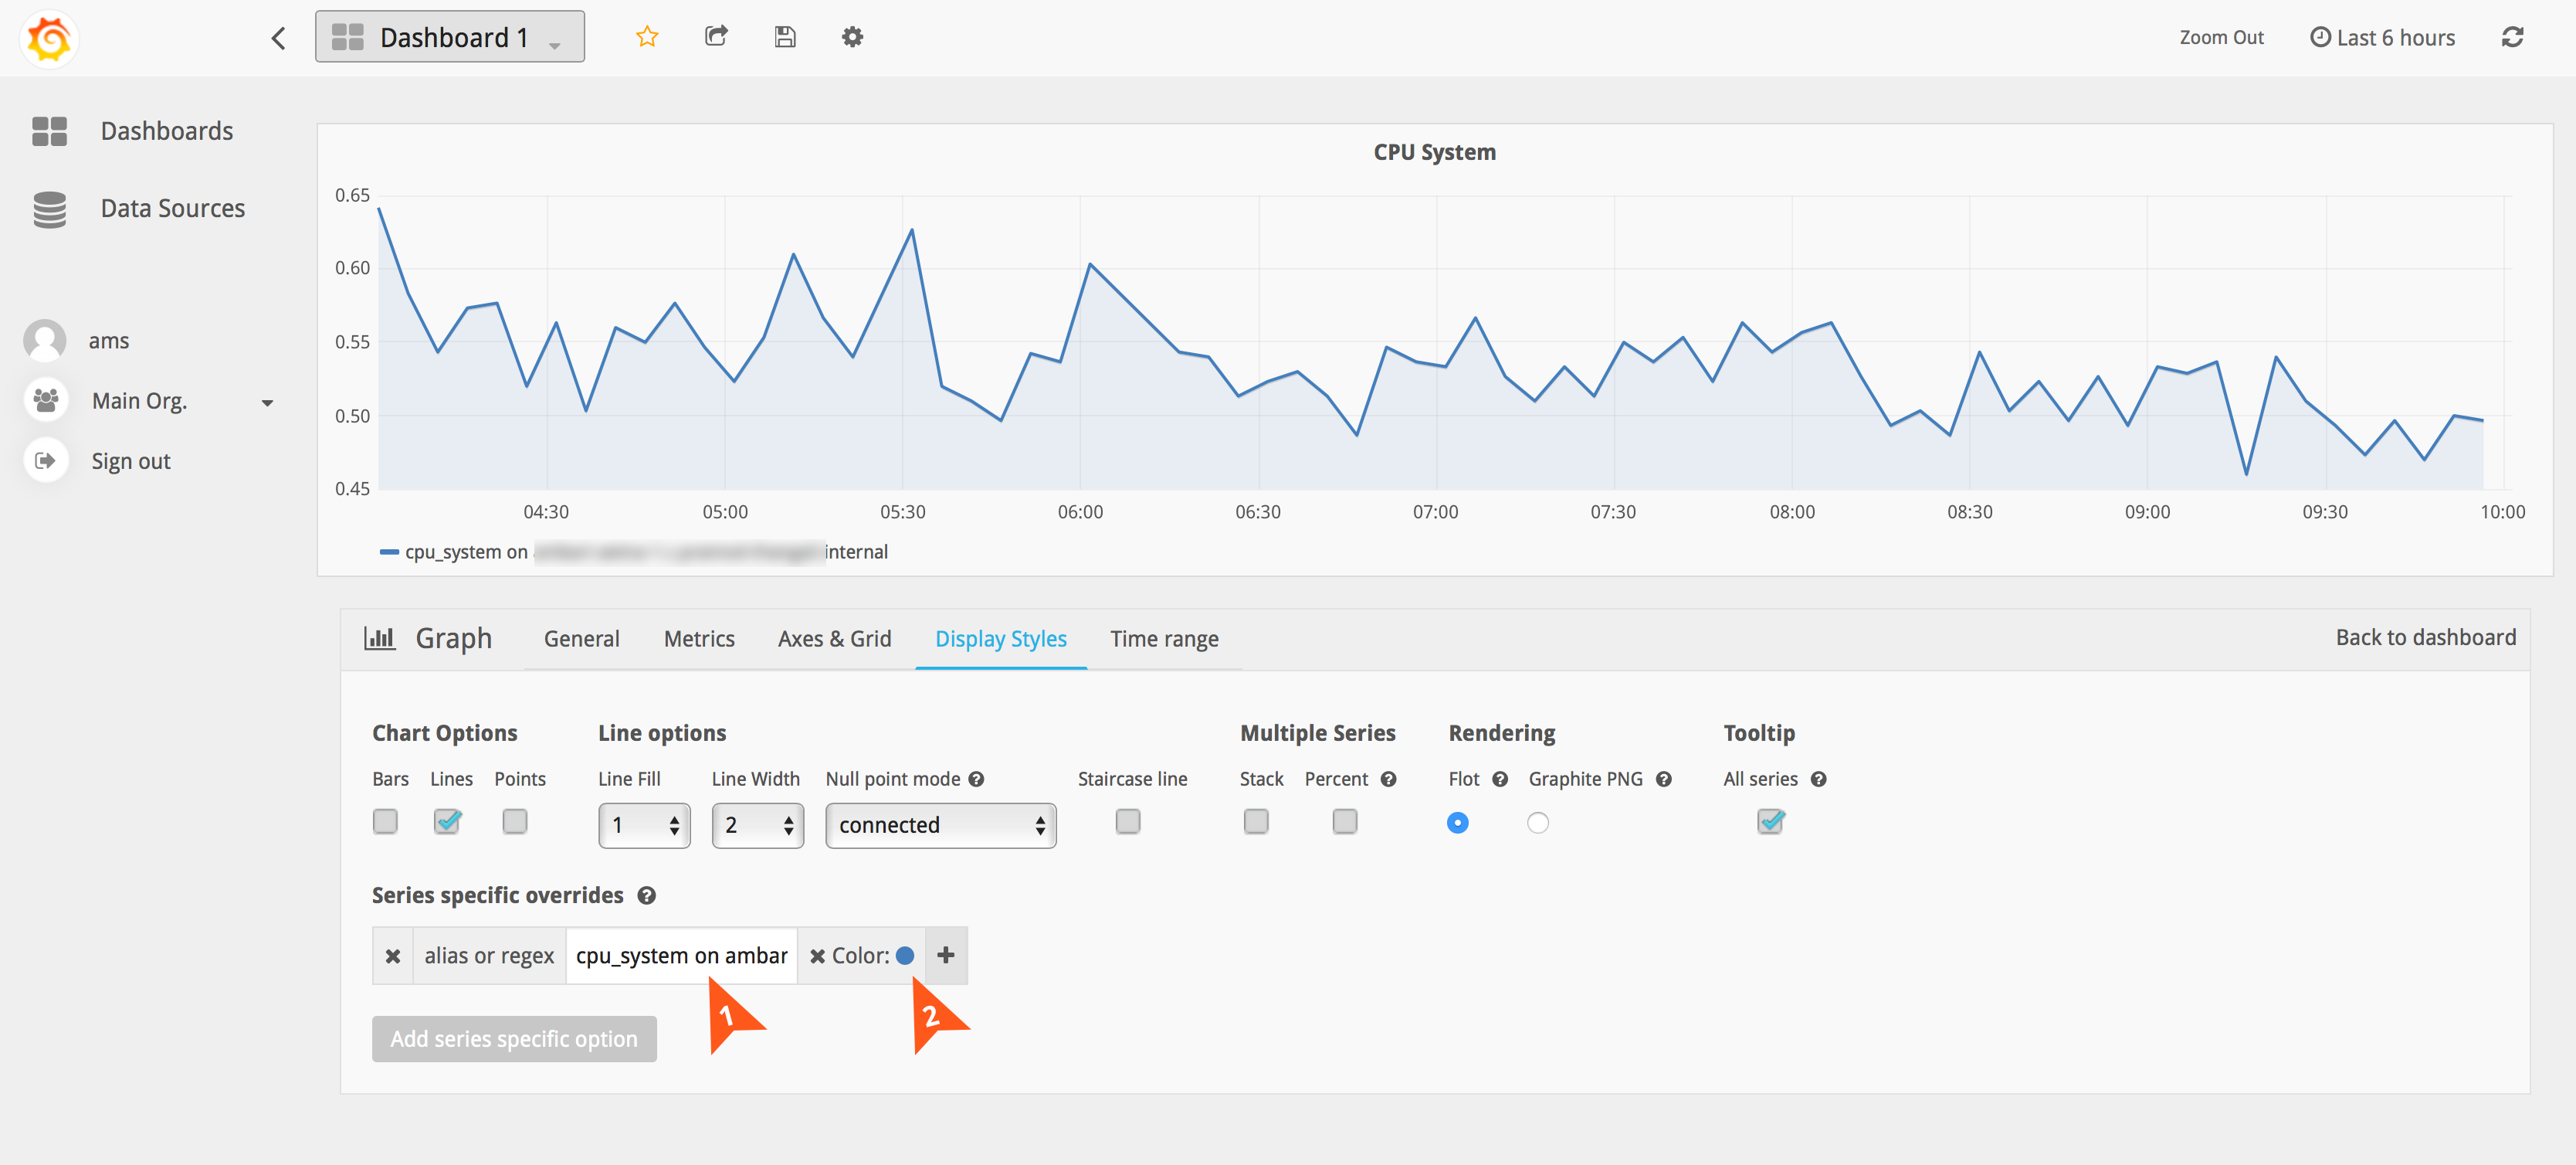
Task: Toggle the Staircase line checkbox
Action: [1127, 822]
